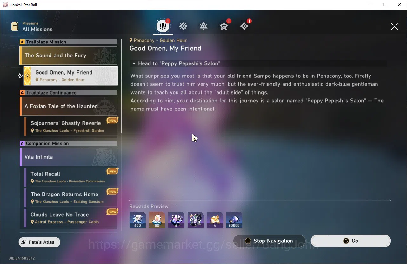Close the Missions screen with the X icon
Viewport: 407px width, 264px height.
(x=394, y=26)
